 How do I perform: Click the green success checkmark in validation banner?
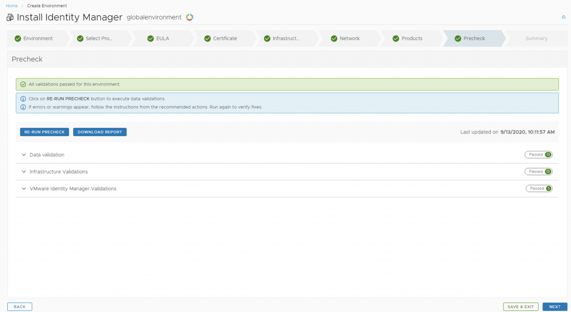coord(23,84)
